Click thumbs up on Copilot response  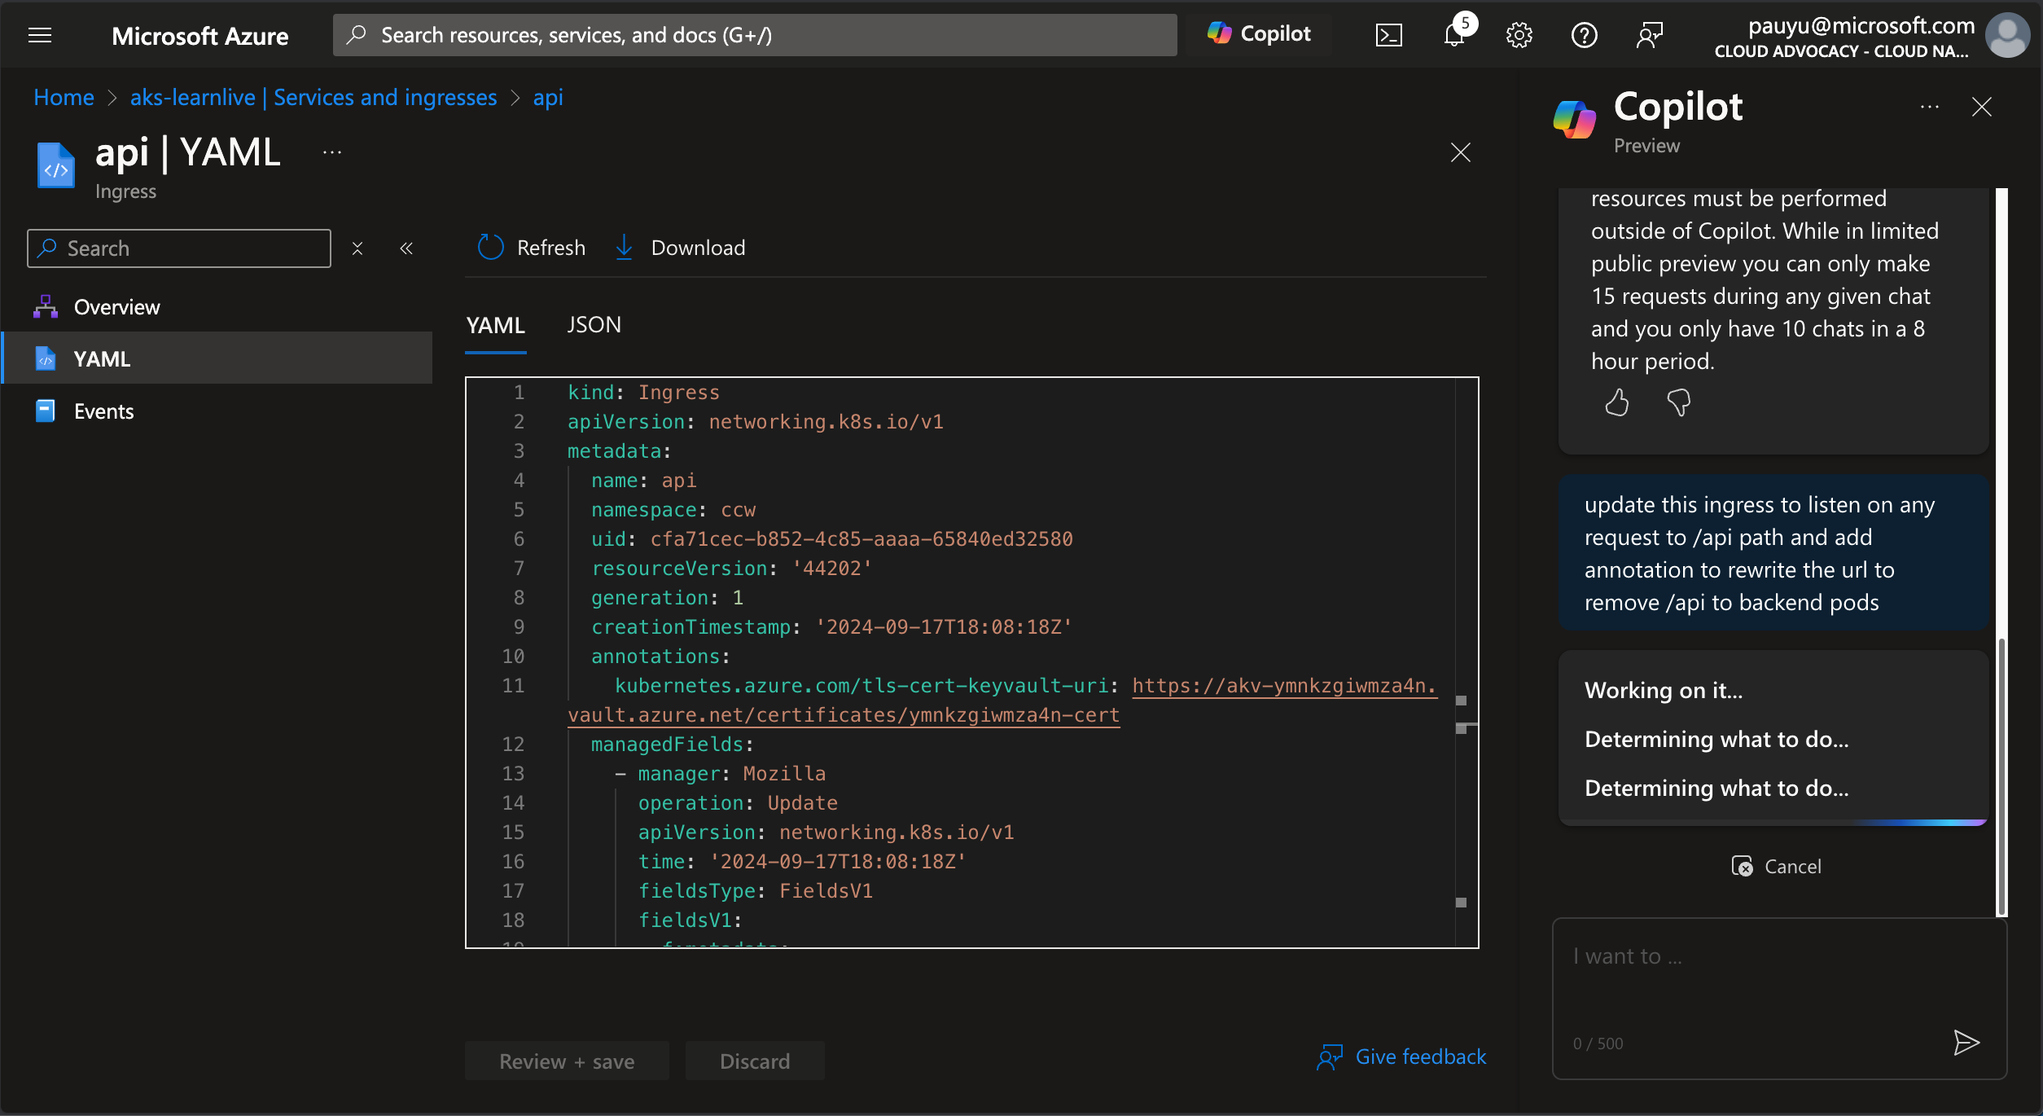1616,402
